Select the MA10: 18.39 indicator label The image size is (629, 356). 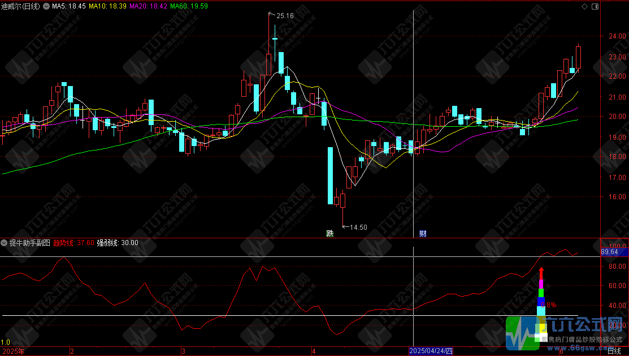point(107,6)
